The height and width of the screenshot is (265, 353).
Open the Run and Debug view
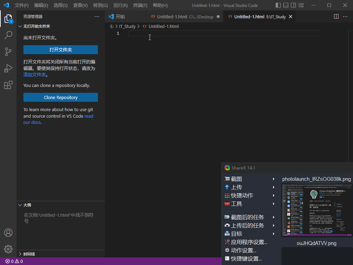coord(8,69)
